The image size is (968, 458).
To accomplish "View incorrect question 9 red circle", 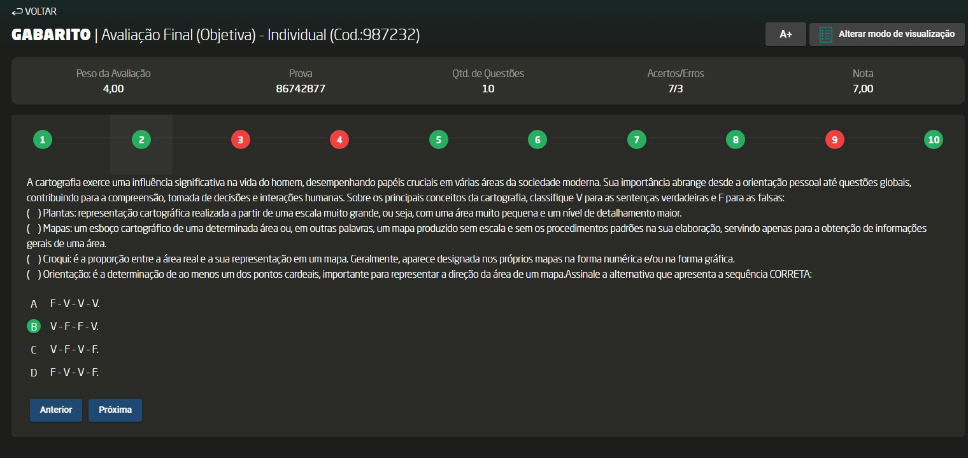I will pyautogui.click(x=834, y=140).
